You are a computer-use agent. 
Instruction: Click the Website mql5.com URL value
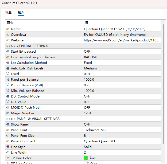pos(122,40)
